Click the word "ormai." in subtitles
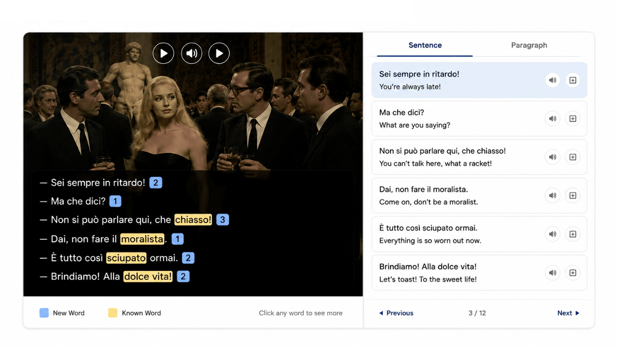Image resolution: width=617 pixels, height=347 pixels. click(x=164, y=258)
